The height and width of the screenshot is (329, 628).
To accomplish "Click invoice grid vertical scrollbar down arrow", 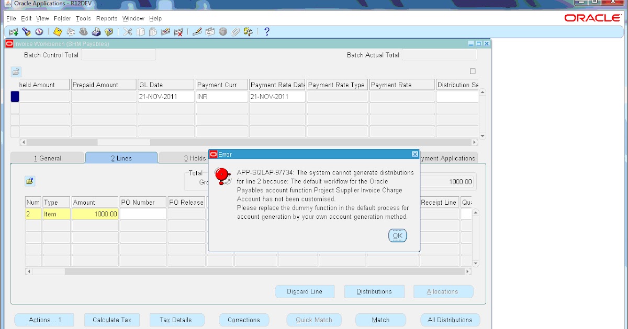I will click(x=483, y=136).
